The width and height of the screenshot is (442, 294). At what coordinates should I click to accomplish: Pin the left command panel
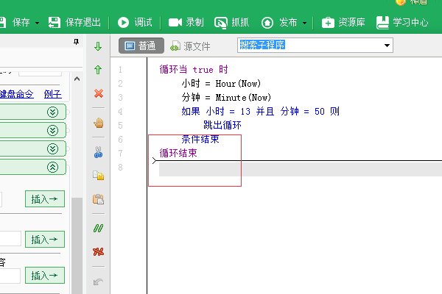pos(76,42)
